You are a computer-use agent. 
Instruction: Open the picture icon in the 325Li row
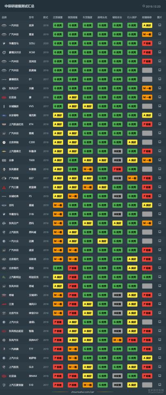pos(159,43)
